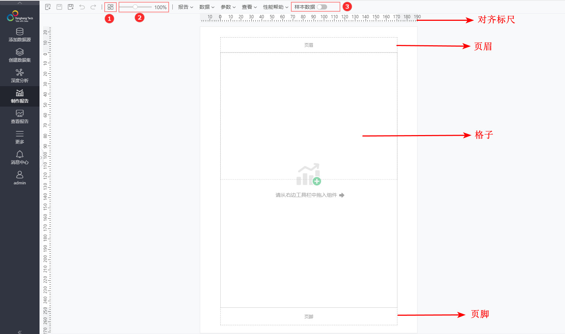Open the 报告 menu

point(186,7)
